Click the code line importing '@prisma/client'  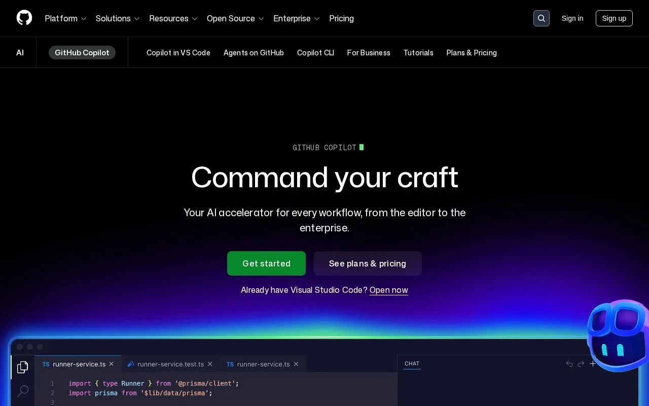[x=154, y=384]
